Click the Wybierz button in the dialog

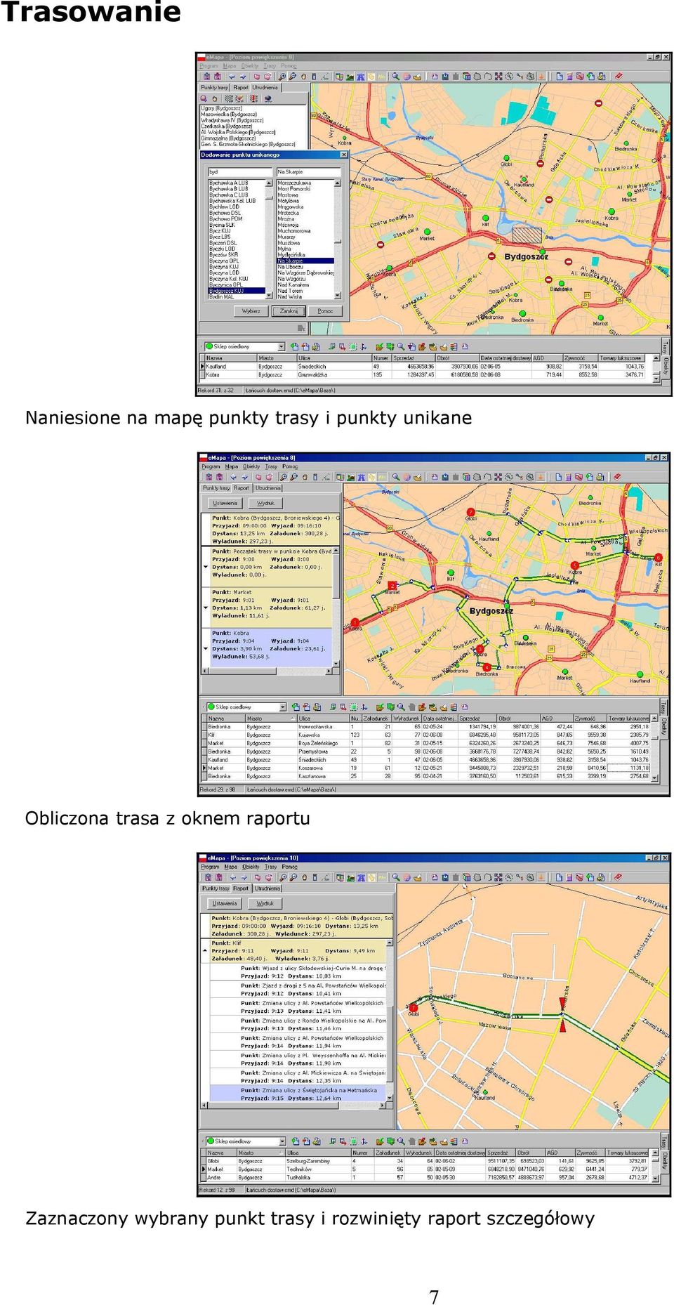(x=251, y=310)
